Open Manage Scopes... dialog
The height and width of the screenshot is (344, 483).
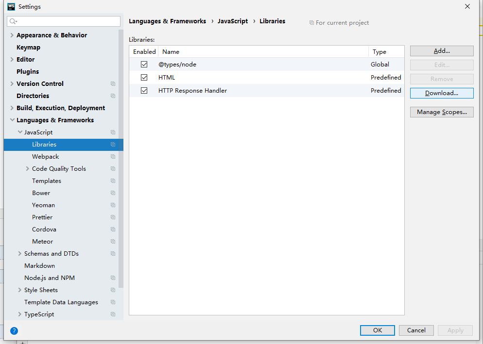pyautogui.click(x=442, y=112)
